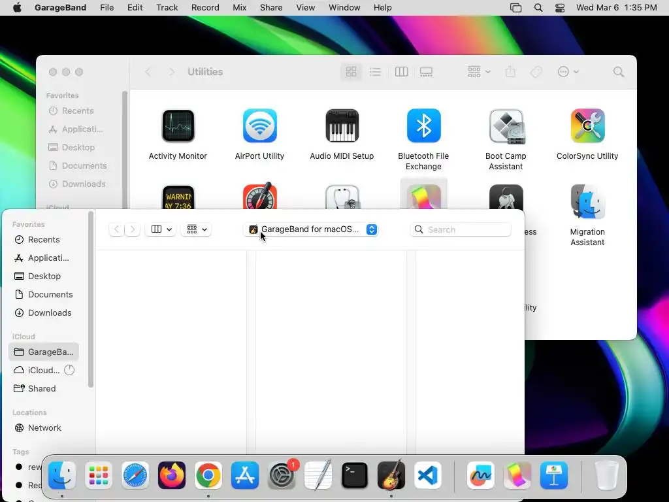This screenshot has width=669, height=502.
Task: Open ColorSync Utility app
Action: click(x=587, y=126)
